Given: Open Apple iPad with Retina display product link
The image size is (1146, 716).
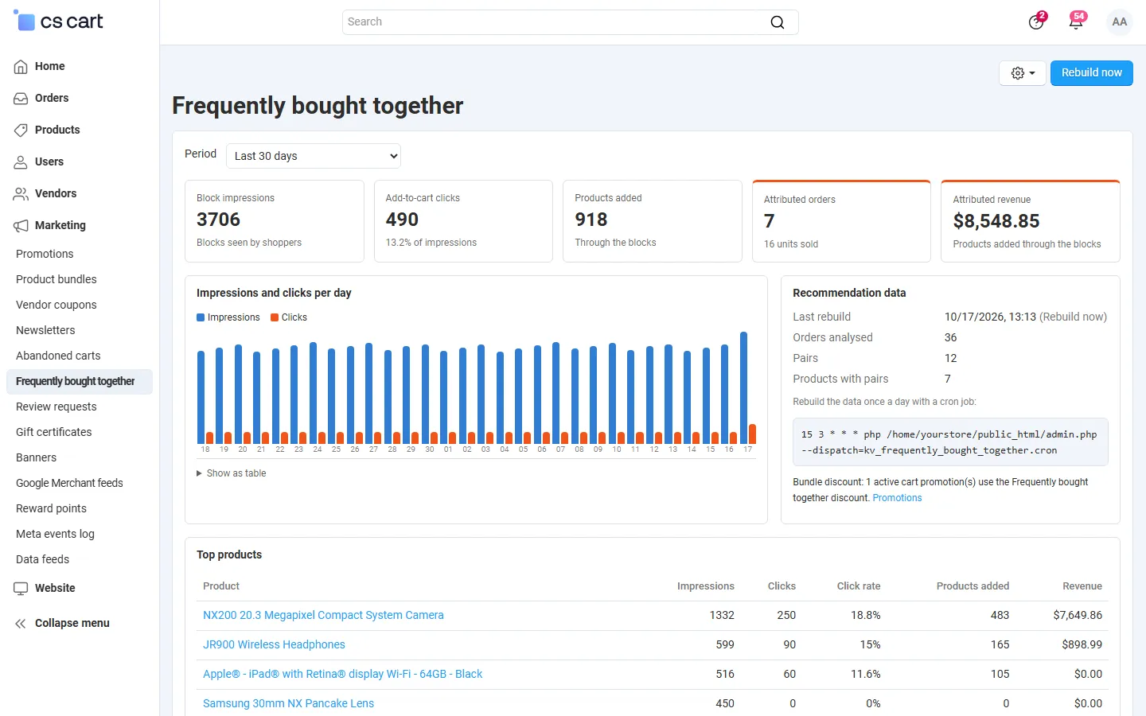Looking at the screenshot, I should [x=342, y=674].
